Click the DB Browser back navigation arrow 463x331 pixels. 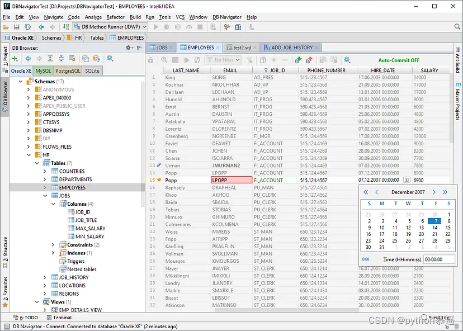click(28, 59)
